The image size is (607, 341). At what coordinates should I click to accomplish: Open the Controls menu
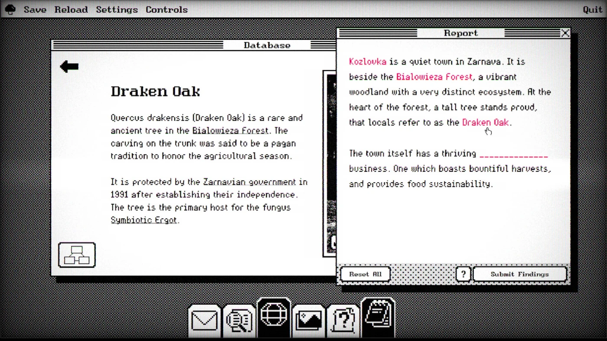click(166, 10)
